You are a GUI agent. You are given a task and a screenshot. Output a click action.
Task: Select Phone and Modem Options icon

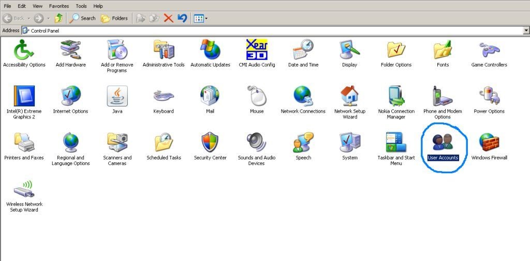pos(443,96)
